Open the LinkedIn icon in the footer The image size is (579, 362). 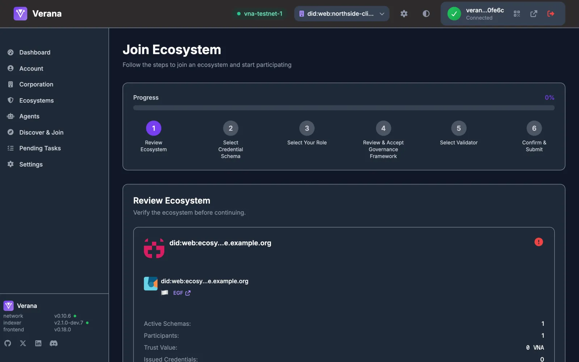(38, 343)
